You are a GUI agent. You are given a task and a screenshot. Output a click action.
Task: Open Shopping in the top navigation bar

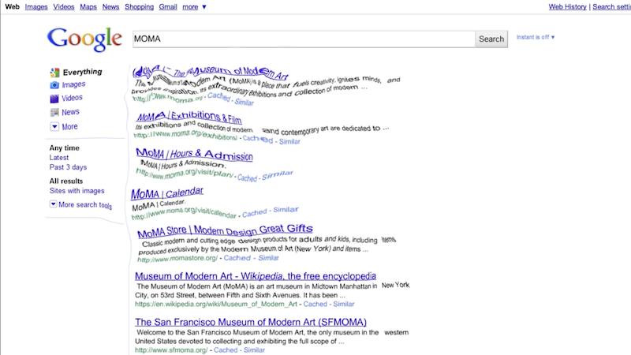tap(140, 7)
